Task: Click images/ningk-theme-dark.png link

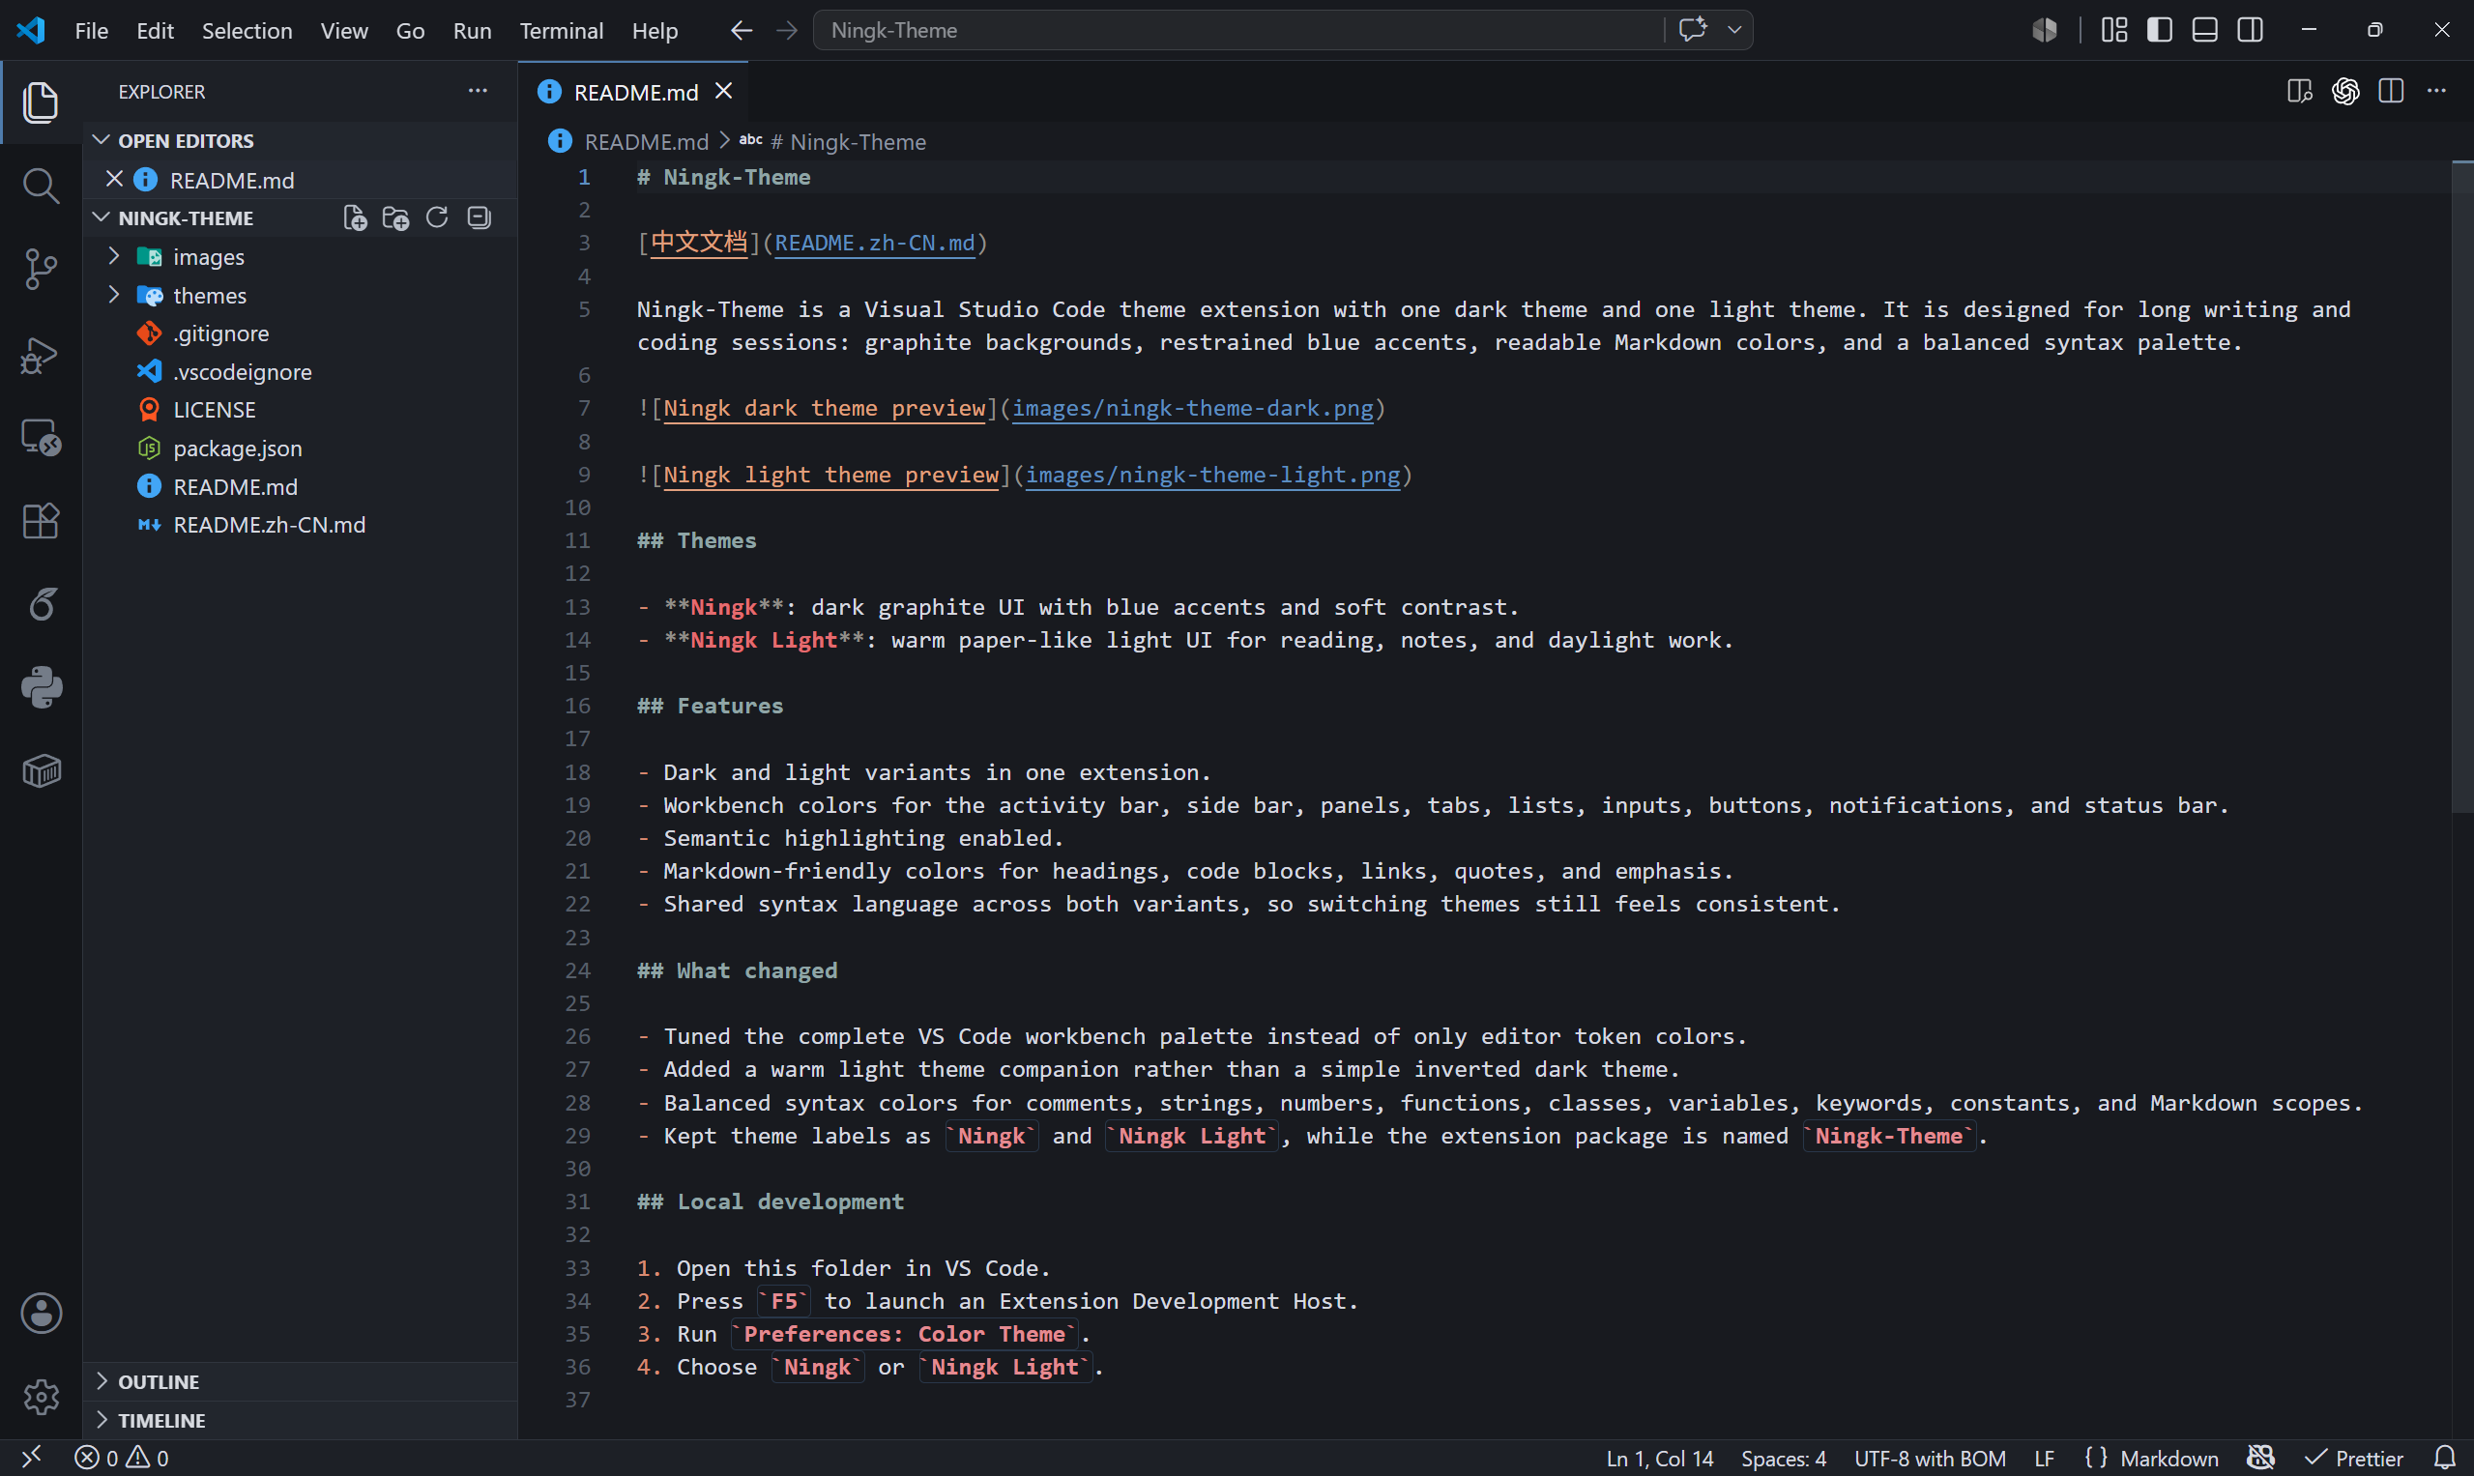Action: point(1193,408)
